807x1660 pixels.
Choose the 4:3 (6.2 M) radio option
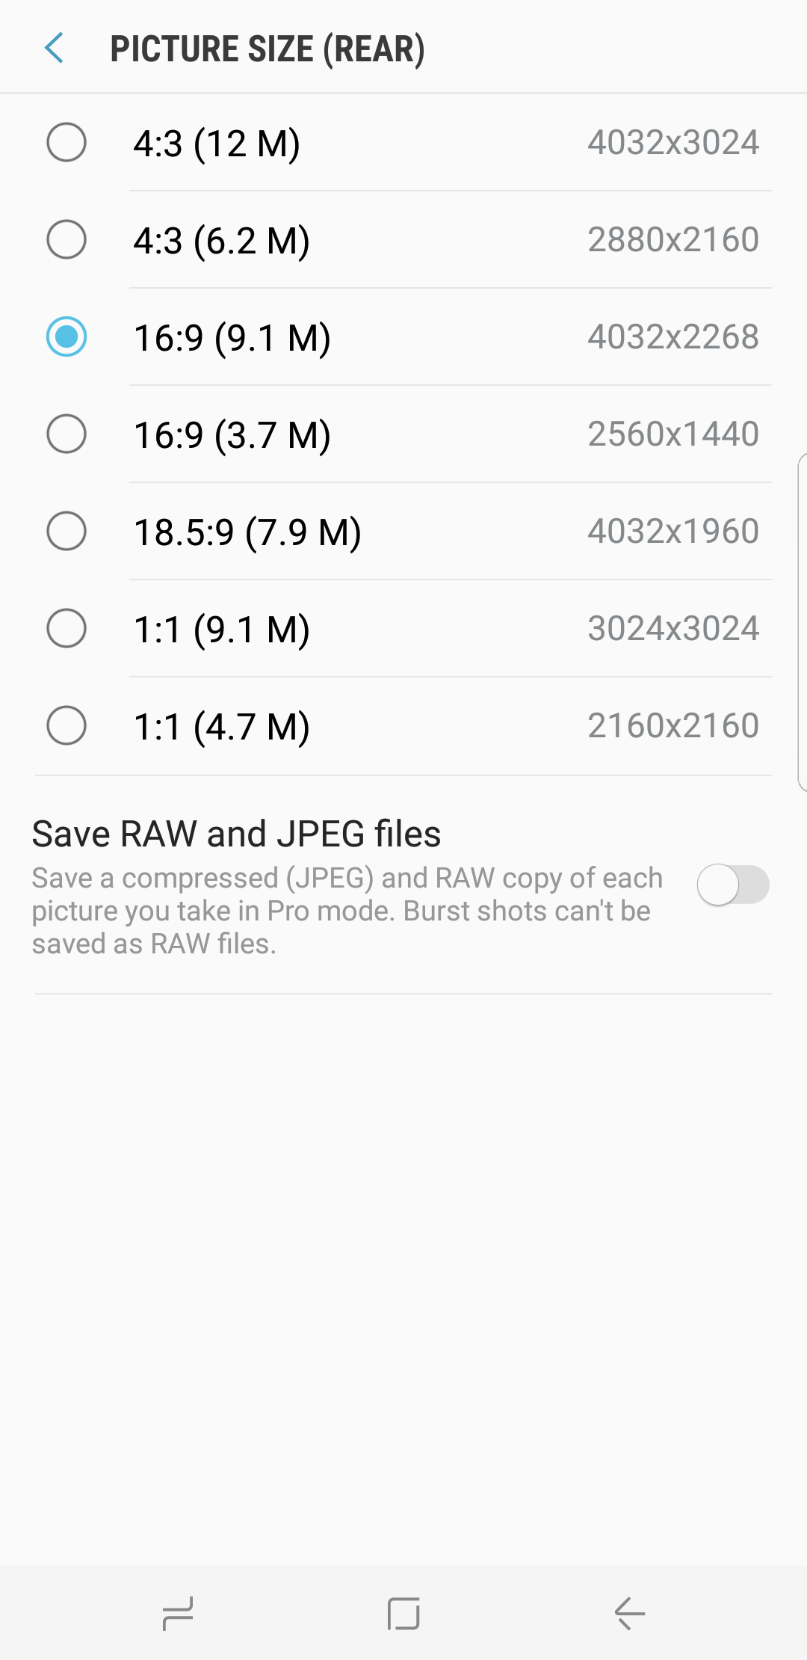[67, 239]
